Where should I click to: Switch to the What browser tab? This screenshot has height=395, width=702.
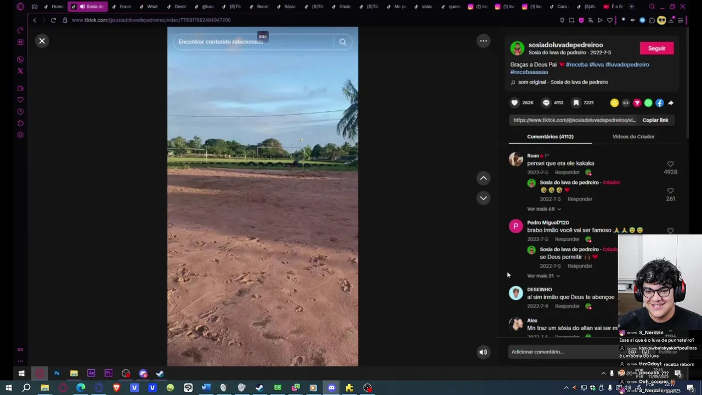[x=149, y=7]
